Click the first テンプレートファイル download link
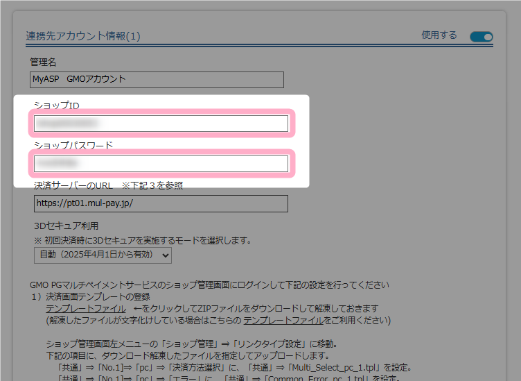The height and width of the screenshot is (381, 521). tap(85, 308)
